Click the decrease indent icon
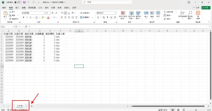The height and width of the screenshot is (111, 212). [x=73, y=17]
